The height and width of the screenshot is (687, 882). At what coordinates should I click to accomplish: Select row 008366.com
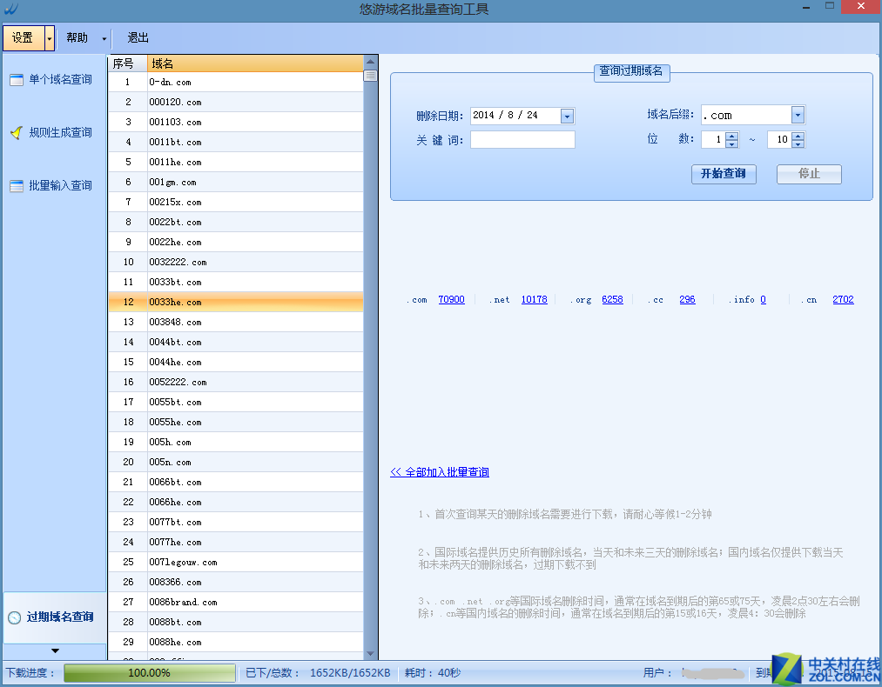click(x=236, y=582)
